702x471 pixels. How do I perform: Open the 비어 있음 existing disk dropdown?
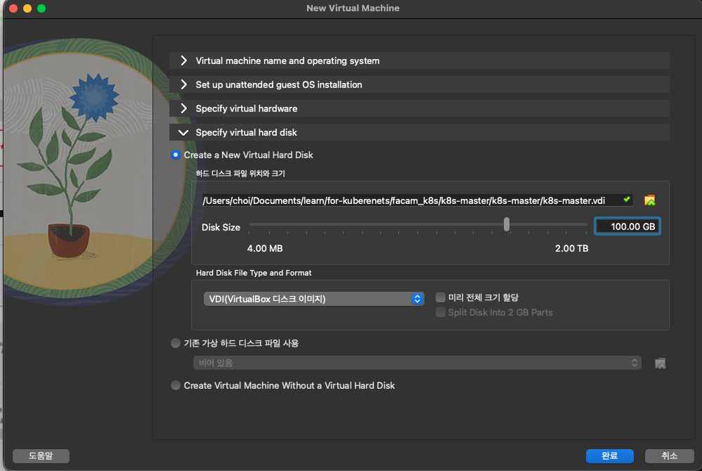pyautogui.click(x=417, y=363)
